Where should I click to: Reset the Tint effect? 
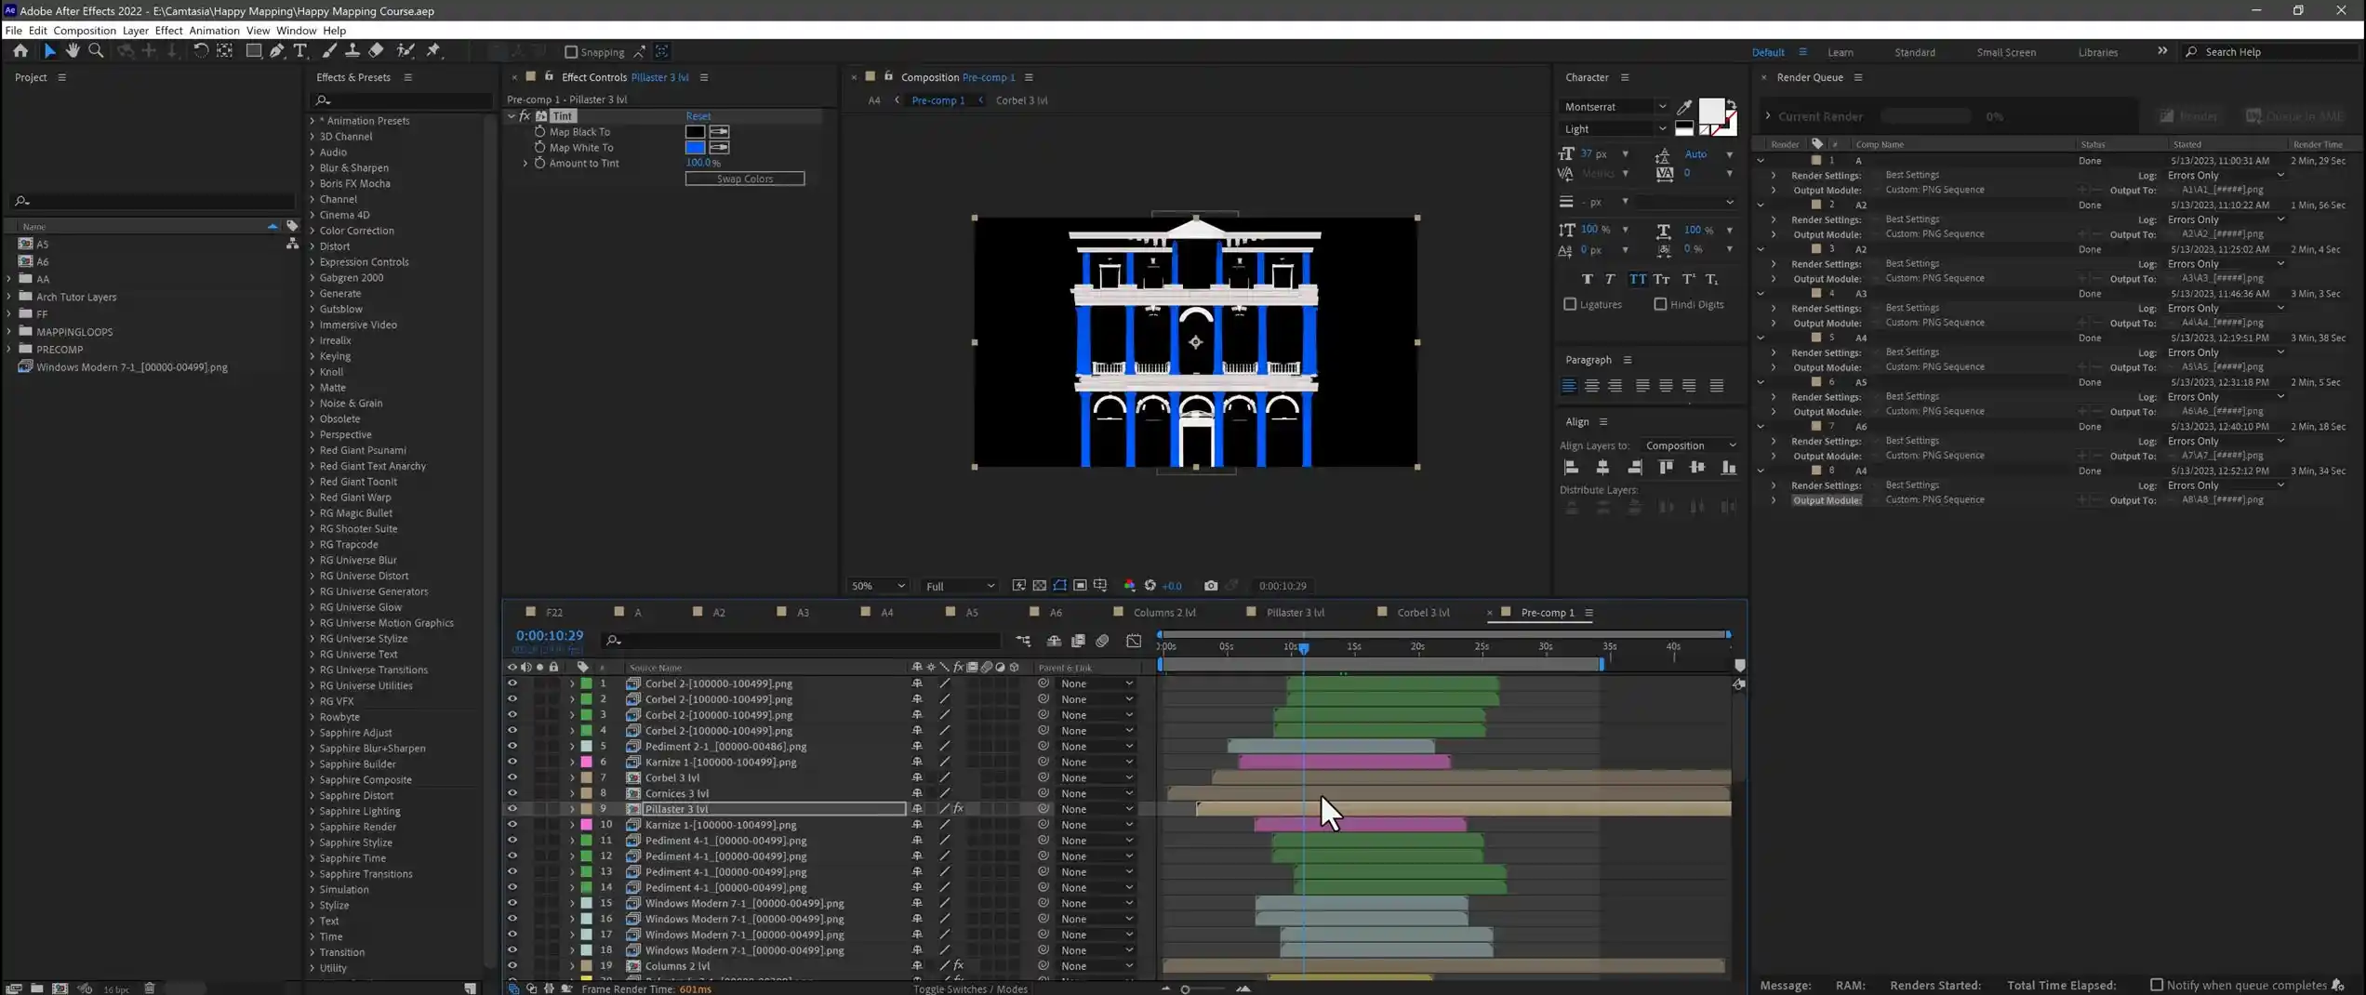[698, 116]
